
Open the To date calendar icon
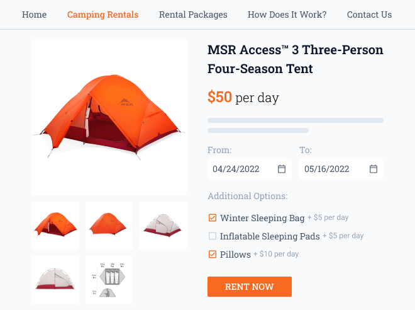tap(373, 169)
